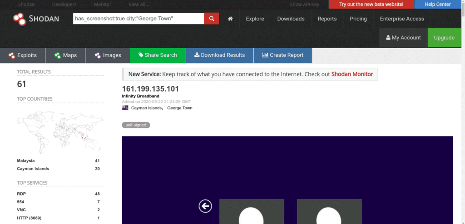Open View All... in top bar

(x=139, y=5)
